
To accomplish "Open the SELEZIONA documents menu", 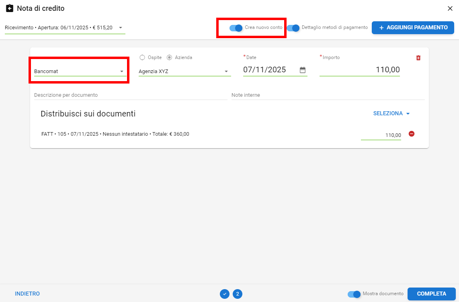I will pos(391,114).
